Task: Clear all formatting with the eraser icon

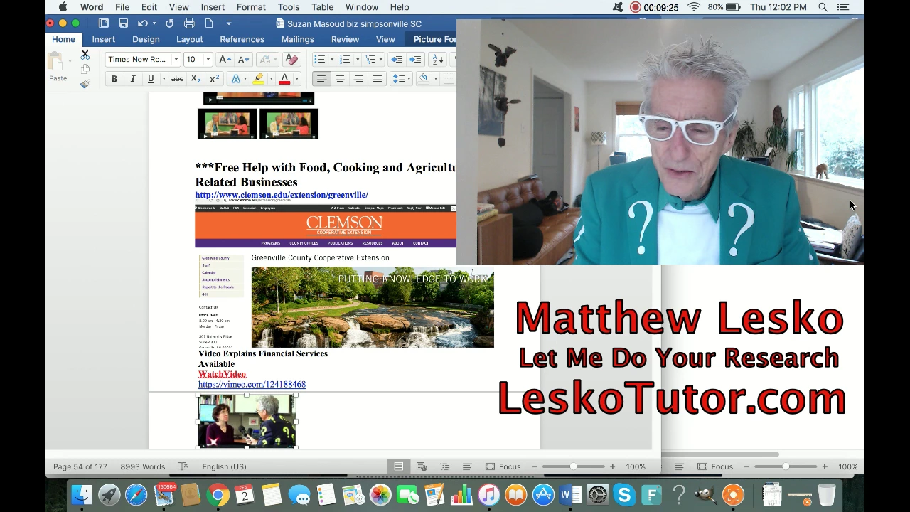Action: pos(291,60)
